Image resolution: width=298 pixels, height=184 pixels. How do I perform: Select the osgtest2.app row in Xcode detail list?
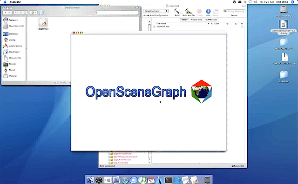[x=197, y=26]
